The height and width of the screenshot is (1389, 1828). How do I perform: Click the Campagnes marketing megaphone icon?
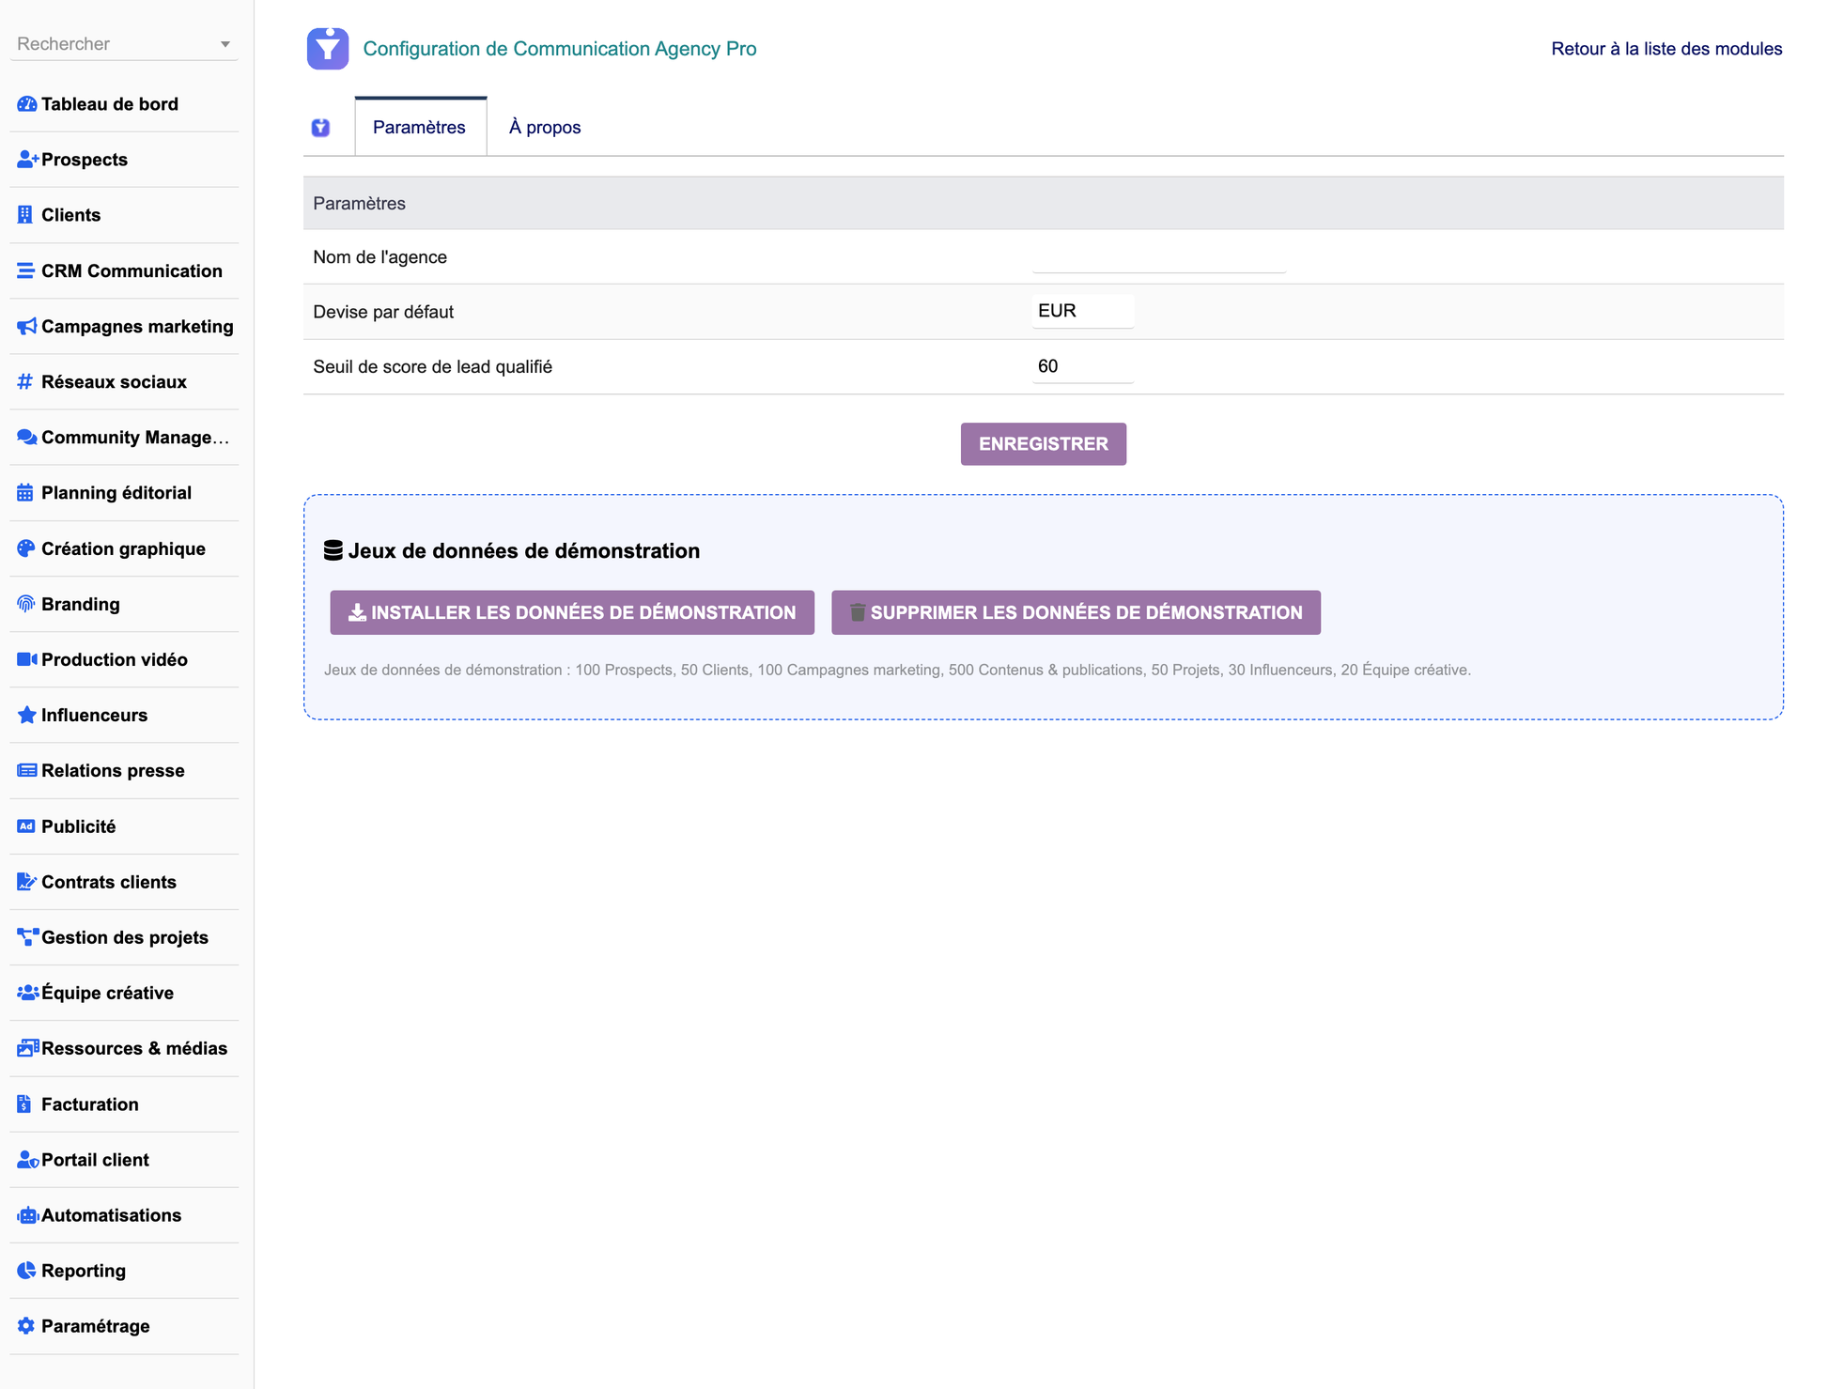click(x=26, y=326)
